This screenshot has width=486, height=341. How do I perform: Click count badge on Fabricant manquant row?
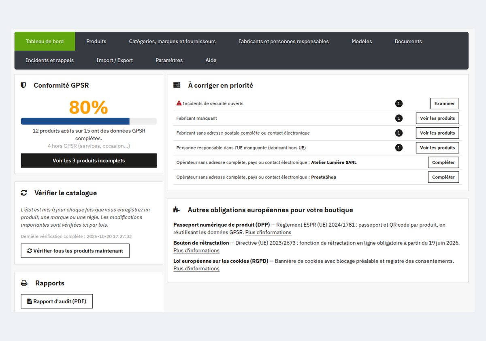click(399, 118)
